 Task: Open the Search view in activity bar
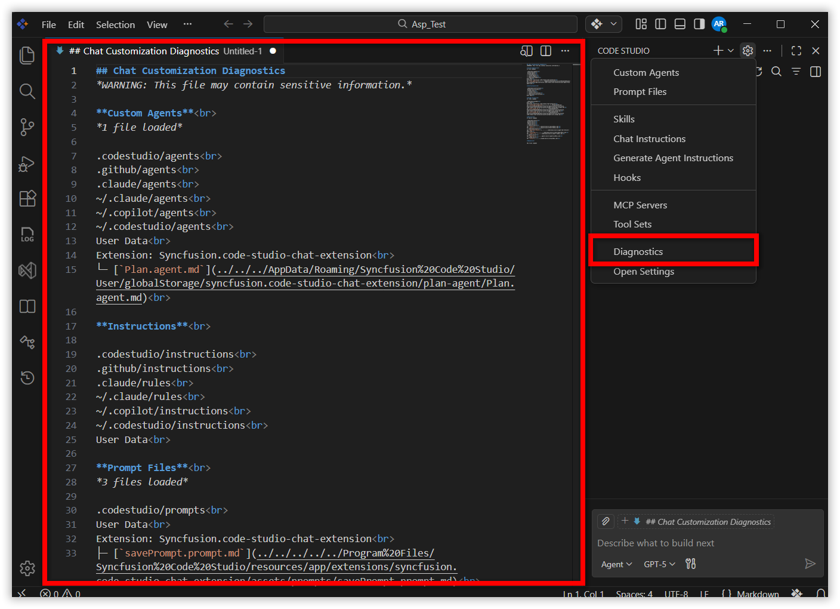point(27,91)
